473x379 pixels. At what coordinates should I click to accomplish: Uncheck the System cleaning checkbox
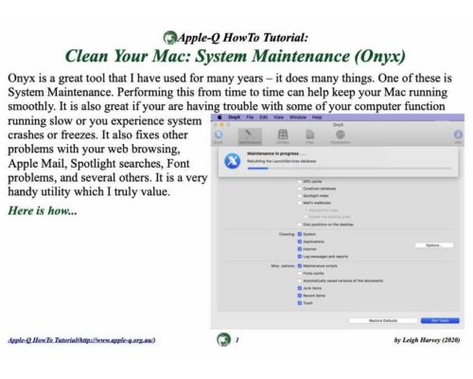click(300, 234)
